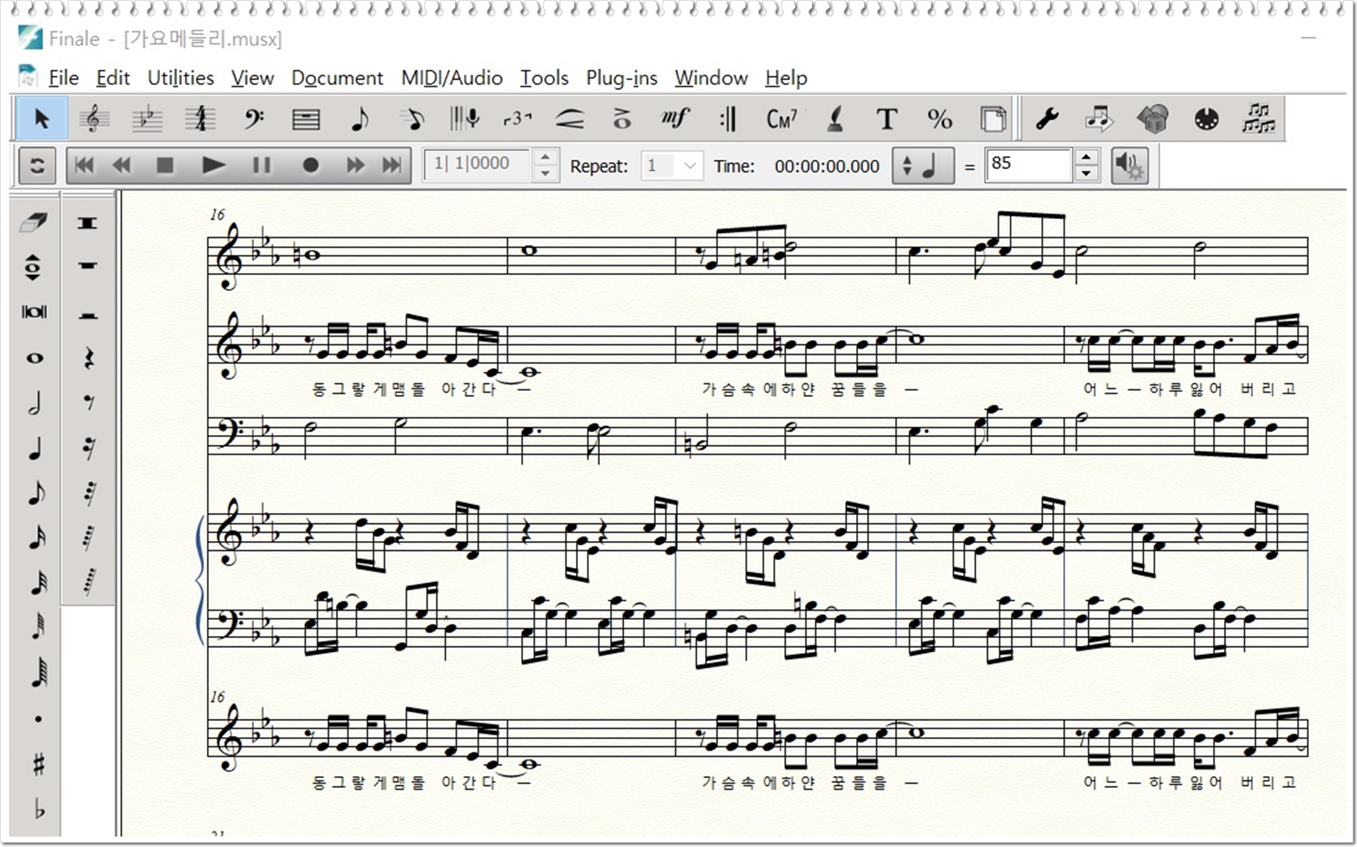Image resolution: width=1357 pixels, height=847 pixels.
Task: Select the Special Tools wrench
Action: click(1047, 118)
